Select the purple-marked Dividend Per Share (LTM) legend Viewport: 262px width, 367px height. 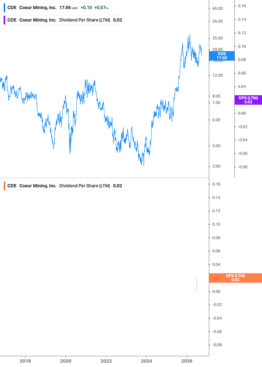click(x=64, y=20)
